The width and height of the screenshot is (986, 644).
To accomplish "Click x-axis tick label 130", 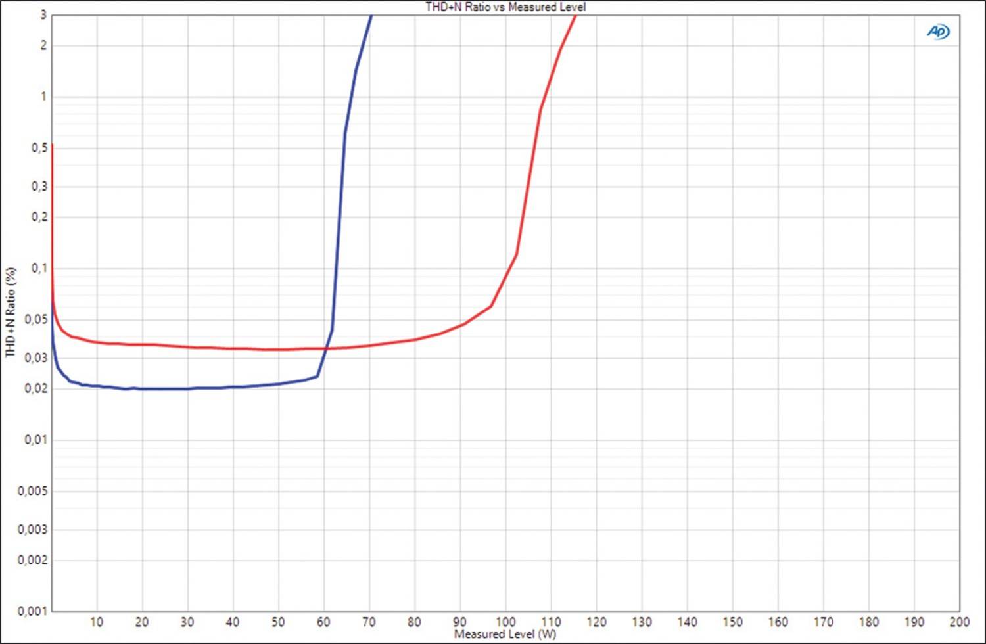I will (x=642, y=622).
